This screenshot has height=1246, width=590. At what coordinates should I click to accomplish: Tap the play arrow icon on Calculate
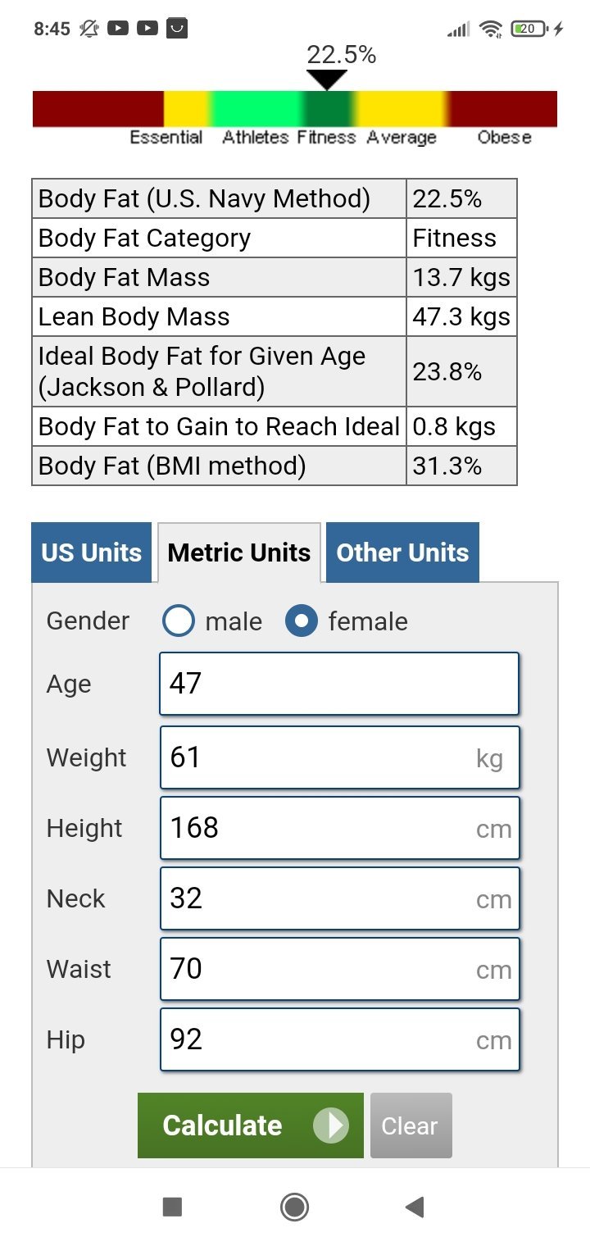[331, 1125]
